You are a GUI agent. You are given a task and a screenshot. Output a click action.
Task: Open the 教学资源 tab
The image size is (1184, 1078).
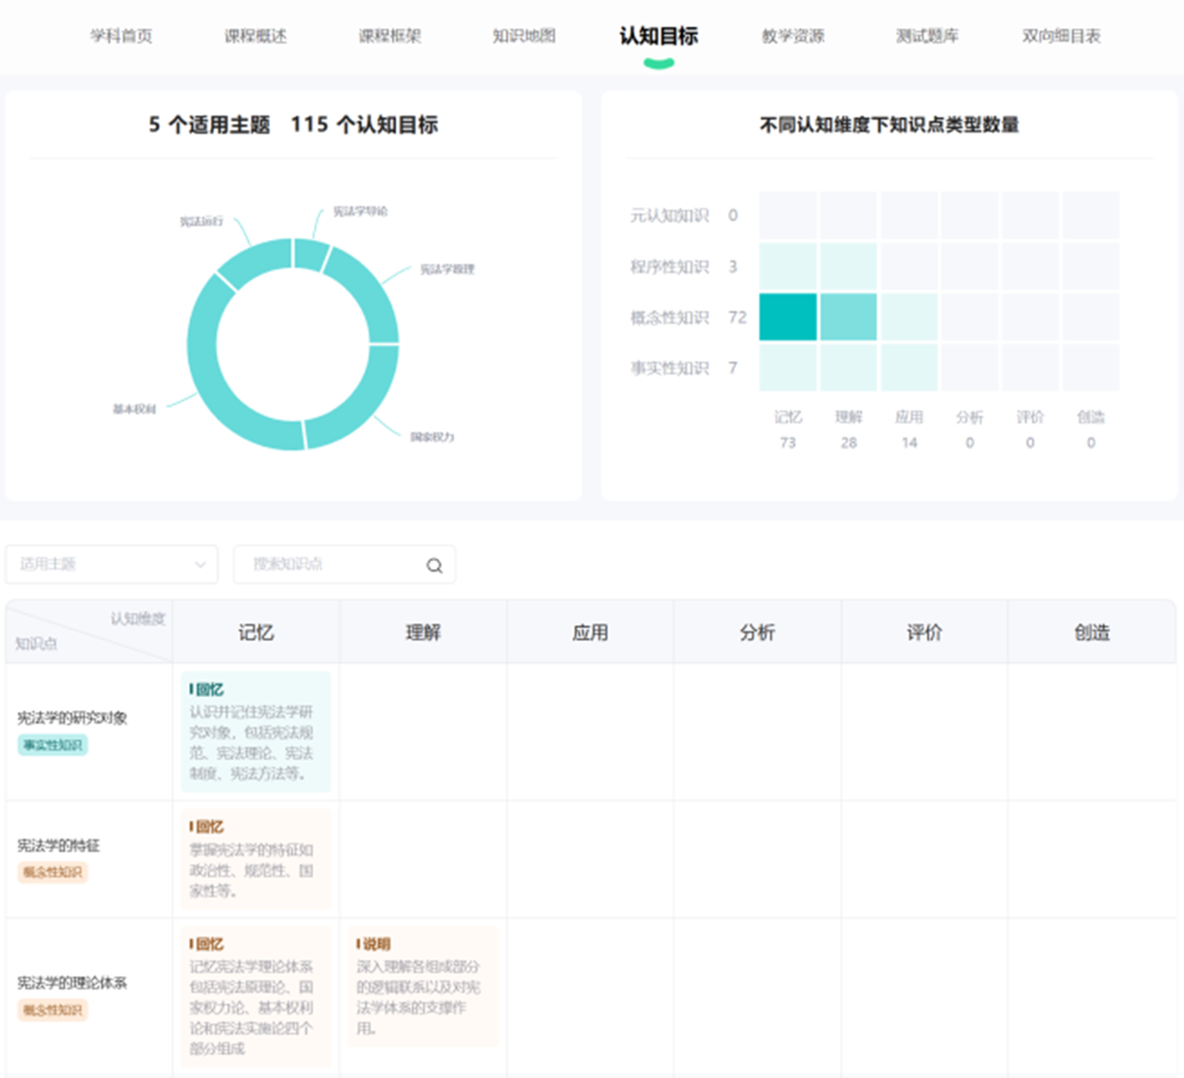(x=793, y=36)
